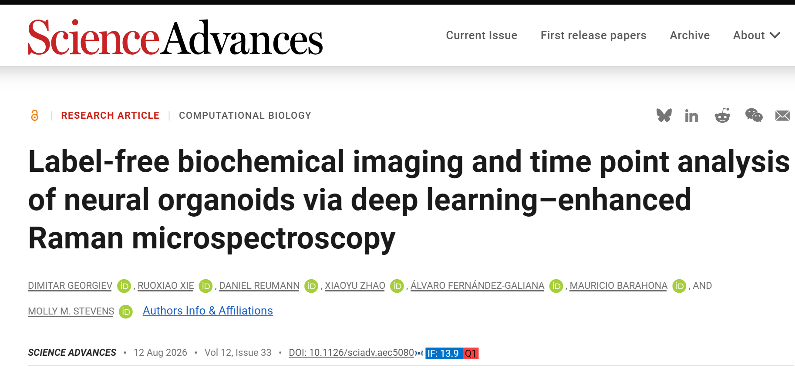The width and height of the screenshot is (795, 368).
Task: Click the orange open access lock icon
Action: 35,115
